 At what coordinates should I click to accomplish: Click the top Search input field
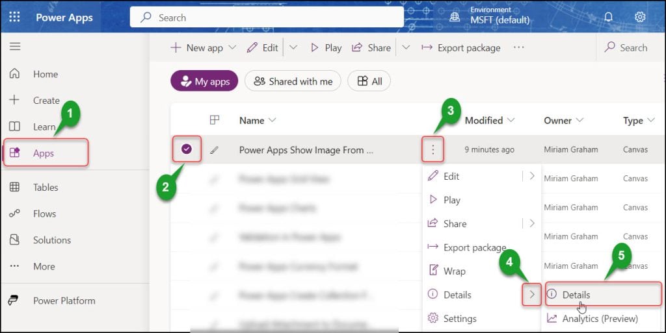[x=267, y=17]
